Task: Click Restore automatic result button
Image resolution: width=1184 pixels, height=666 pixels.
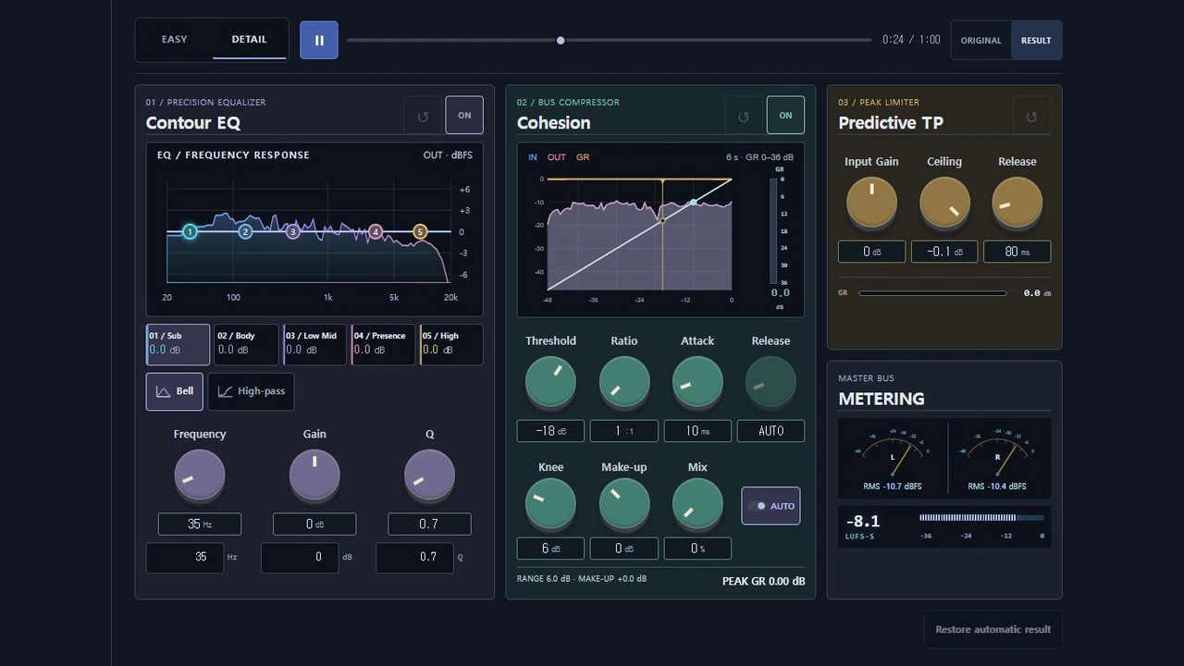Action: pos(993,629)
